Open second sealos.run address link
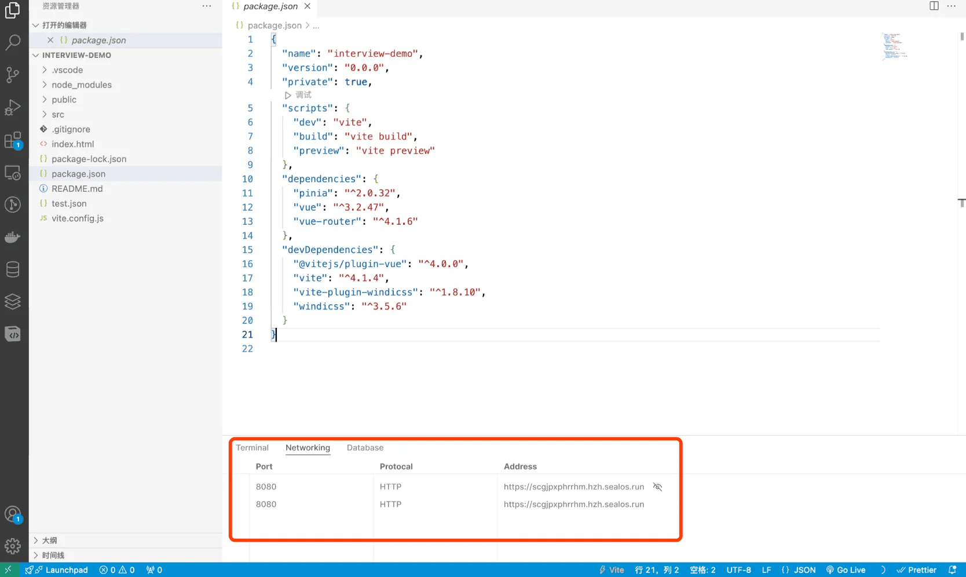966x577 pixels. click(574, 504)
